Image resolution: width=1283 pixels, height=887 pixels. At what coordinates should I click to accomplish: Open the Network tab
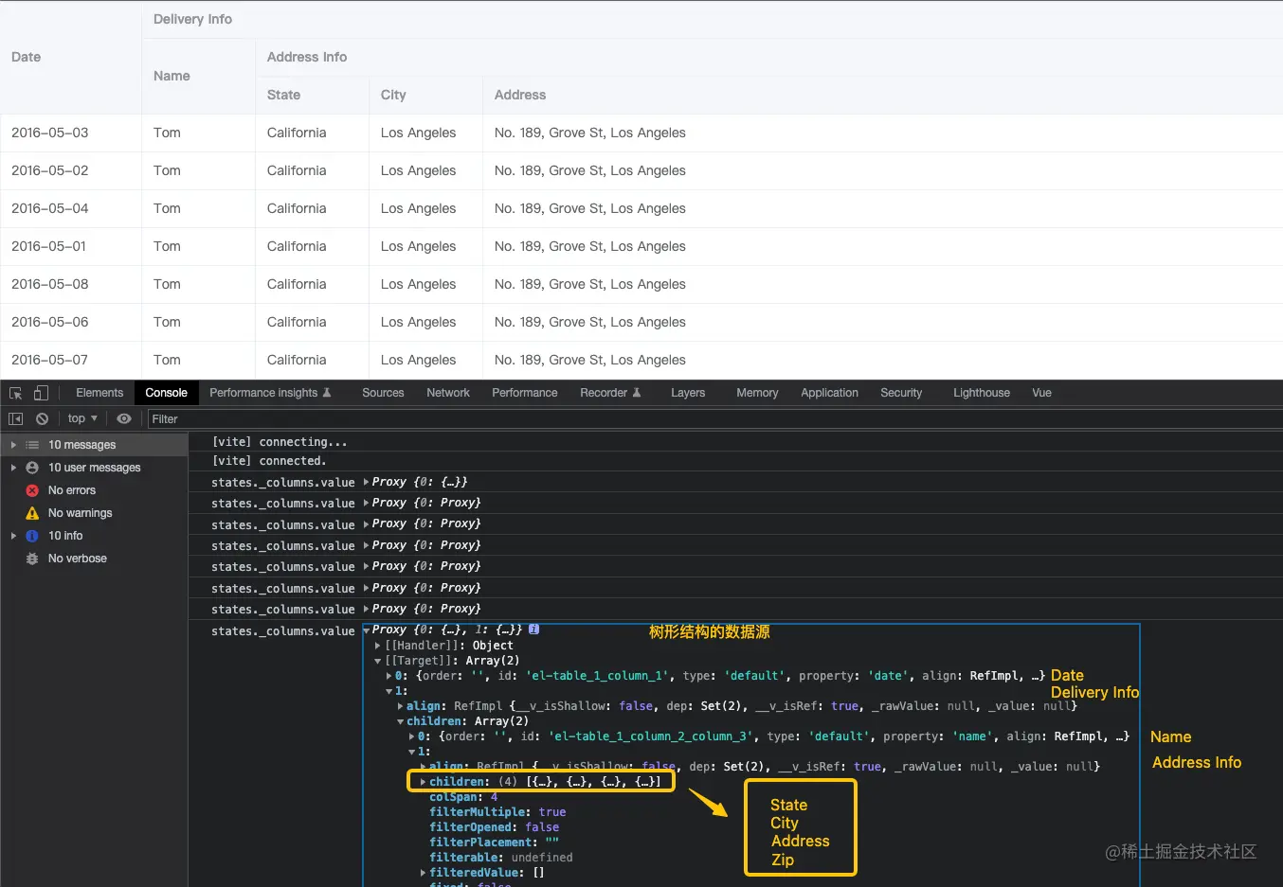point(447,393)
